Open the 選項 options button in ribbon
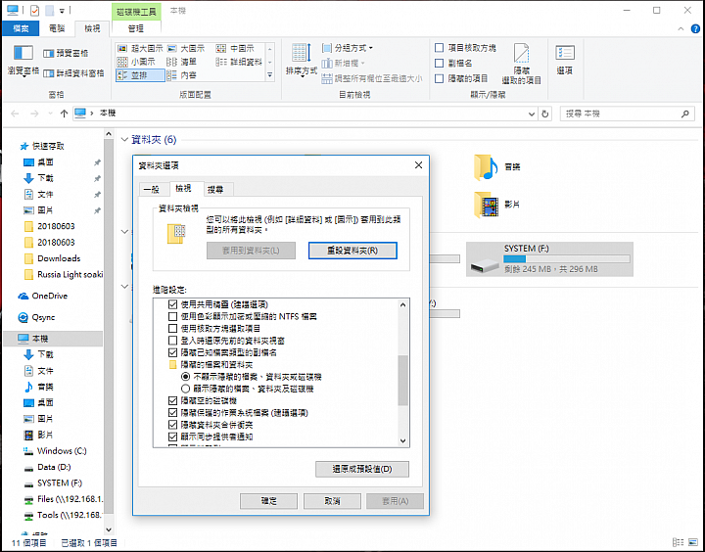 coord(565,60)
